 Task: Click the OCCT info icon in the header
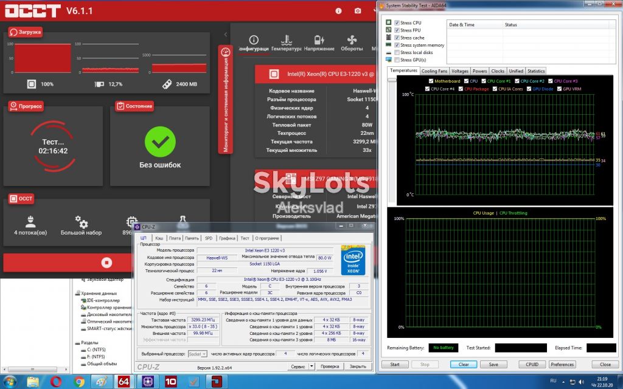(338, 11)
